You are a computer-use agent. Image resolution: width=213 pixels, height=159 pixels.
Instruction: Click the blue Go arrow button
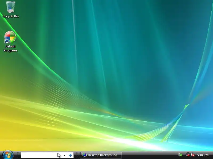(x=70, y=155)
